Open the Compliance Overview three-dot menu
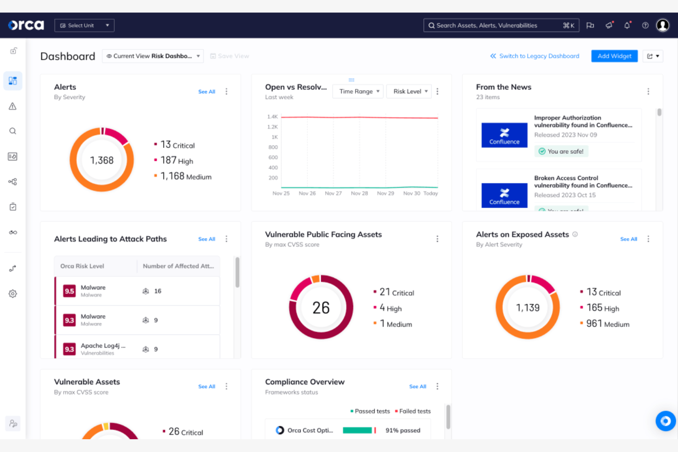The image size is (678, 452). (x=437, y=386)
